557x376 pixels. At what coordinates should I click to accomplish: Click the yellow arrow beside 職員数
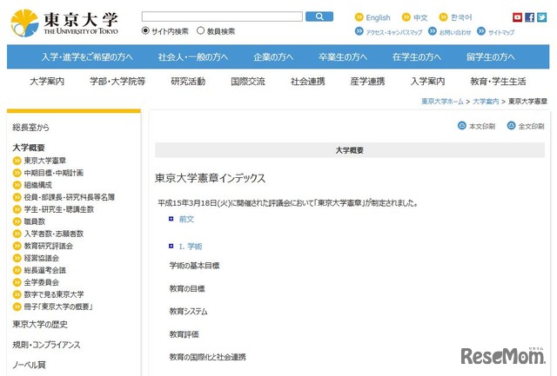(x=17, y=221)
